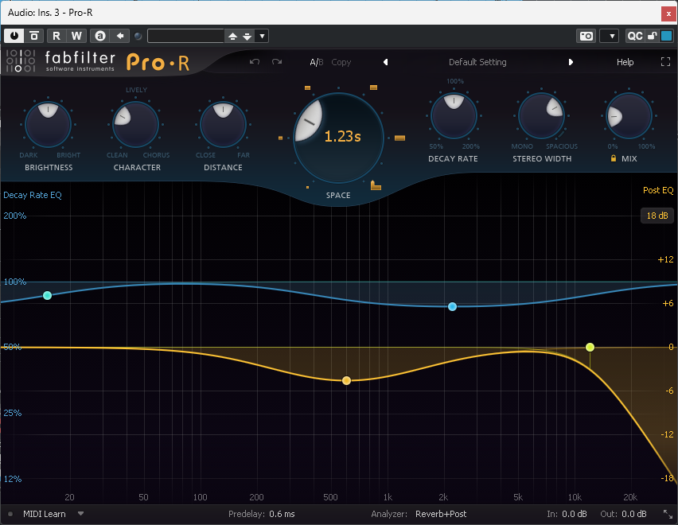Select the green high-cut Post EQ band dot
This screenshot has height=525, width=678.
590,347
